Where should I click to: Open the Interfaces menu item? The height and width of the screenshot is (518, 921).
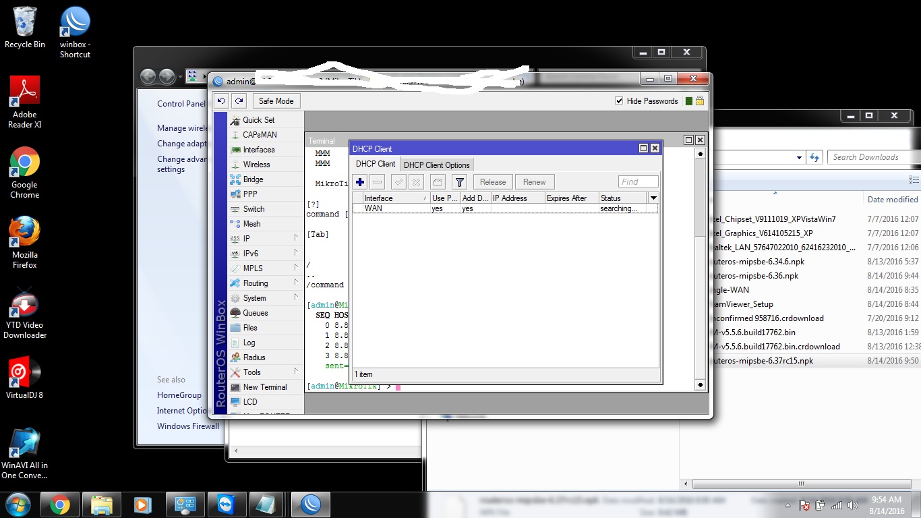[x=259, y=150]
